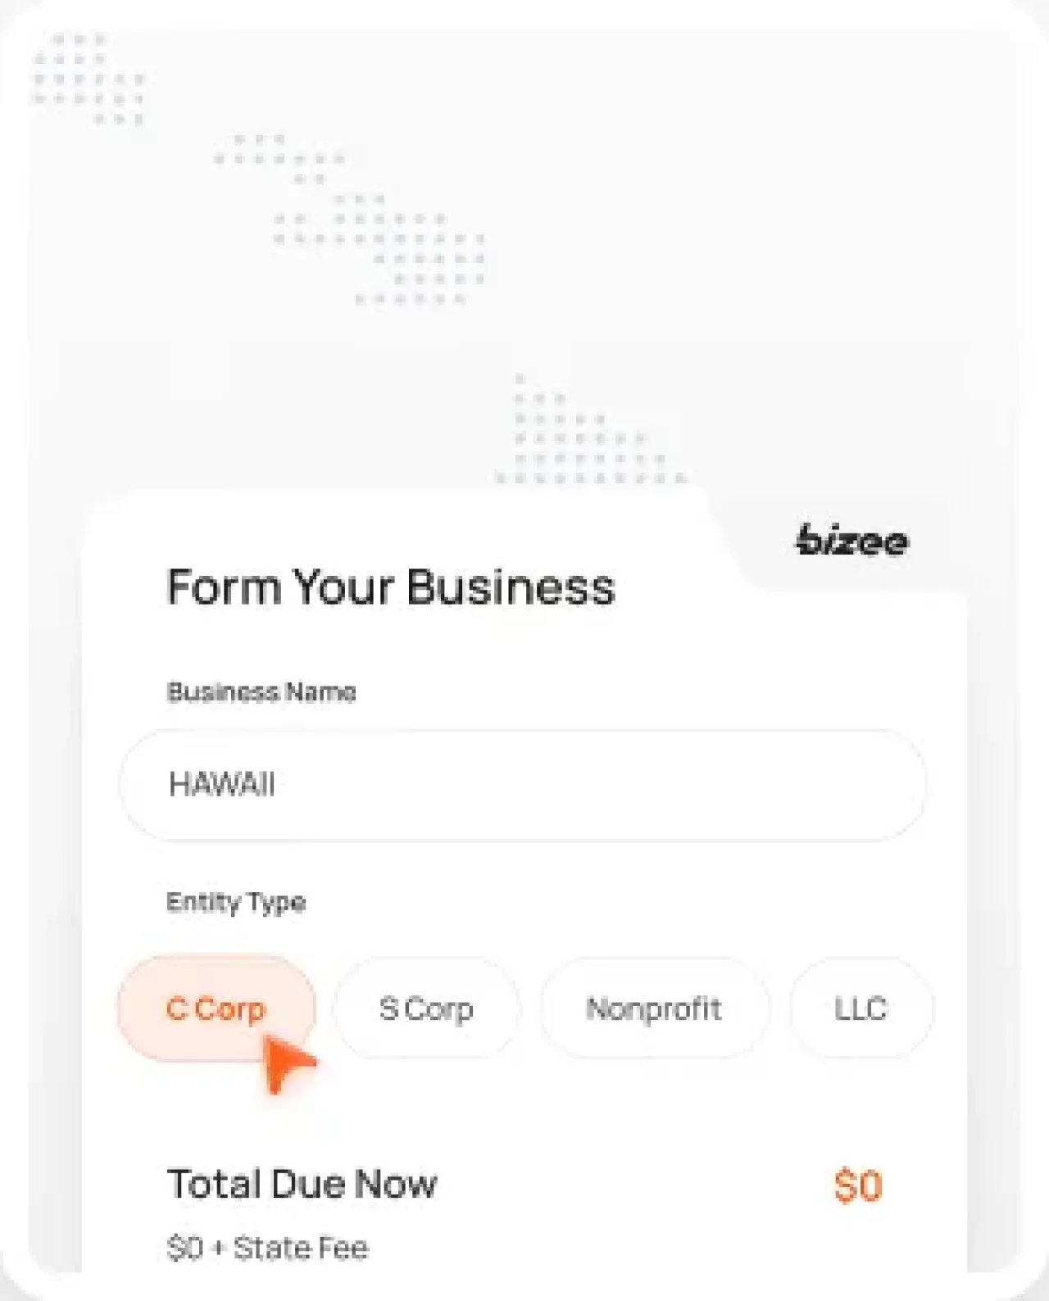Deselect the highlighted C Corp pill
This screenshot has height=1301, width=1049.
tap(217, 1009)
